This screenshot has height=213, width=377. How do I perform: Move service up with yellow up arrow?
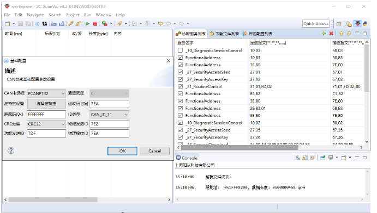pyautogui.click(x=342, y=34)
